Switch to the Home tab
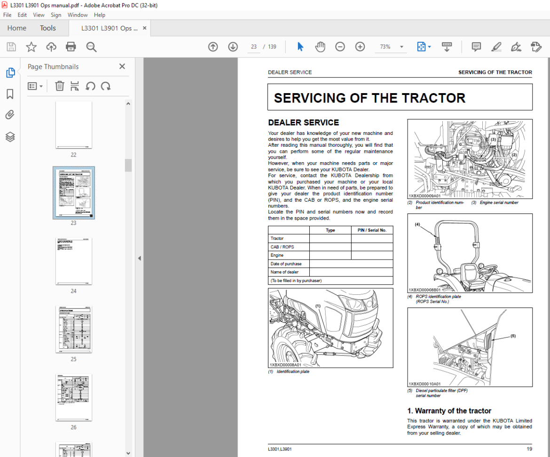This screenshot has height=457, width=550. click(x=17, y=28)
